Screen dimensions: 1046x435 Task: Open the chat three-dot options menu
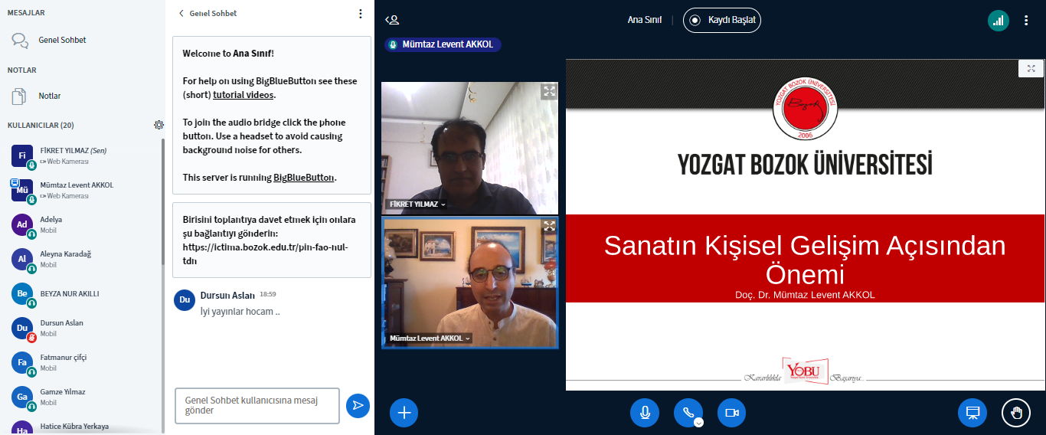(x=361, y=14)
